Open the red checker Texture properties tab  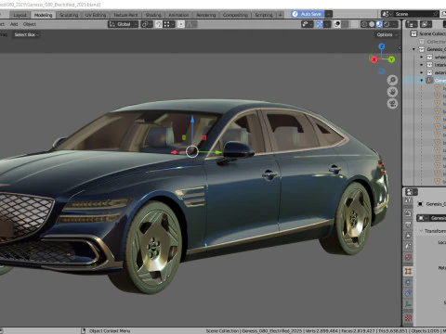pyautogui.click(x=408, y=318)
